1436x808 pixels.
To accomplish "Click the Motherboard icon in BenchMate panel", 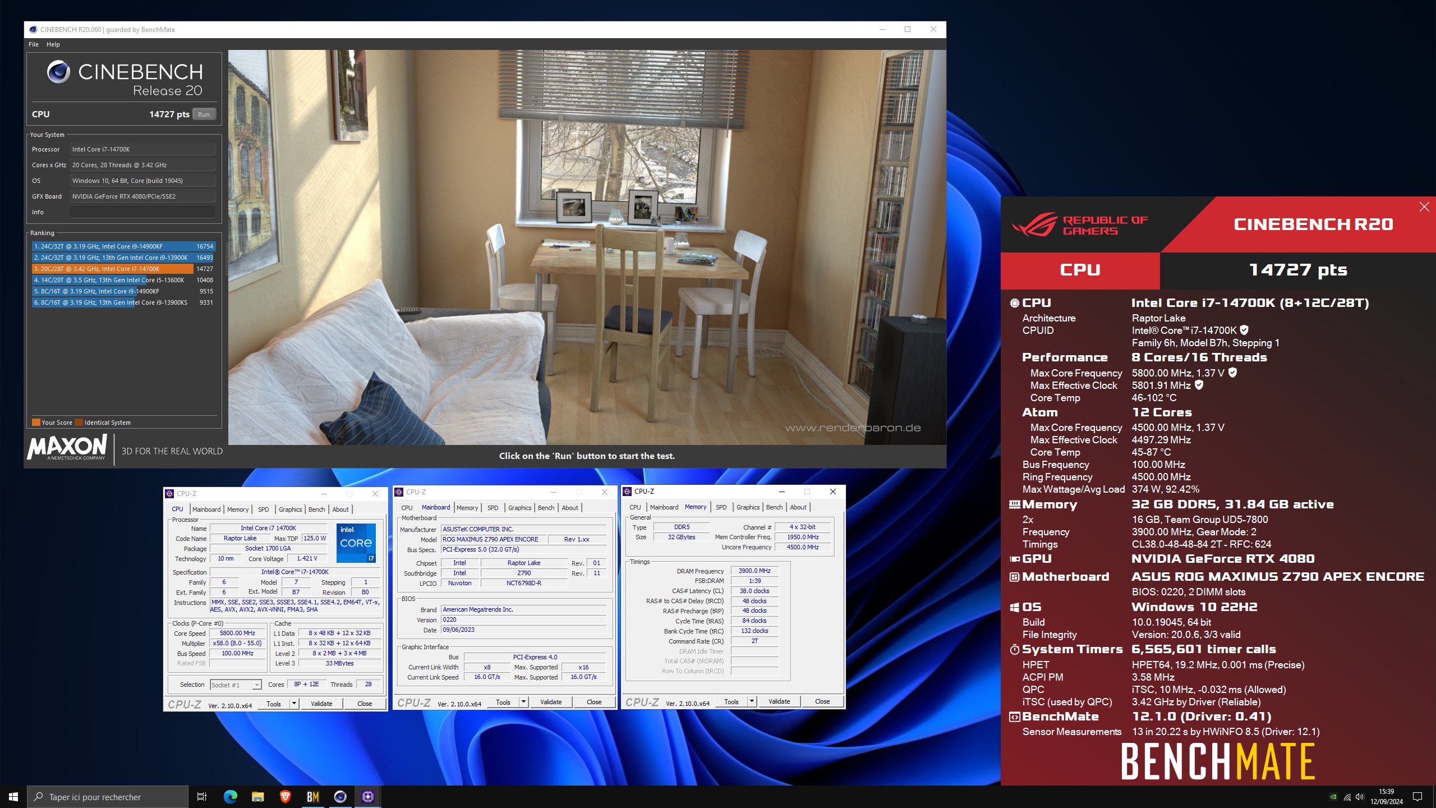I will [x=1014, y=577].
